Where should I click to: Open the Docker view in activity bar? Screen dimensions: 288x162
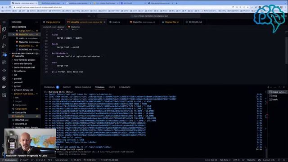[4, 87]
